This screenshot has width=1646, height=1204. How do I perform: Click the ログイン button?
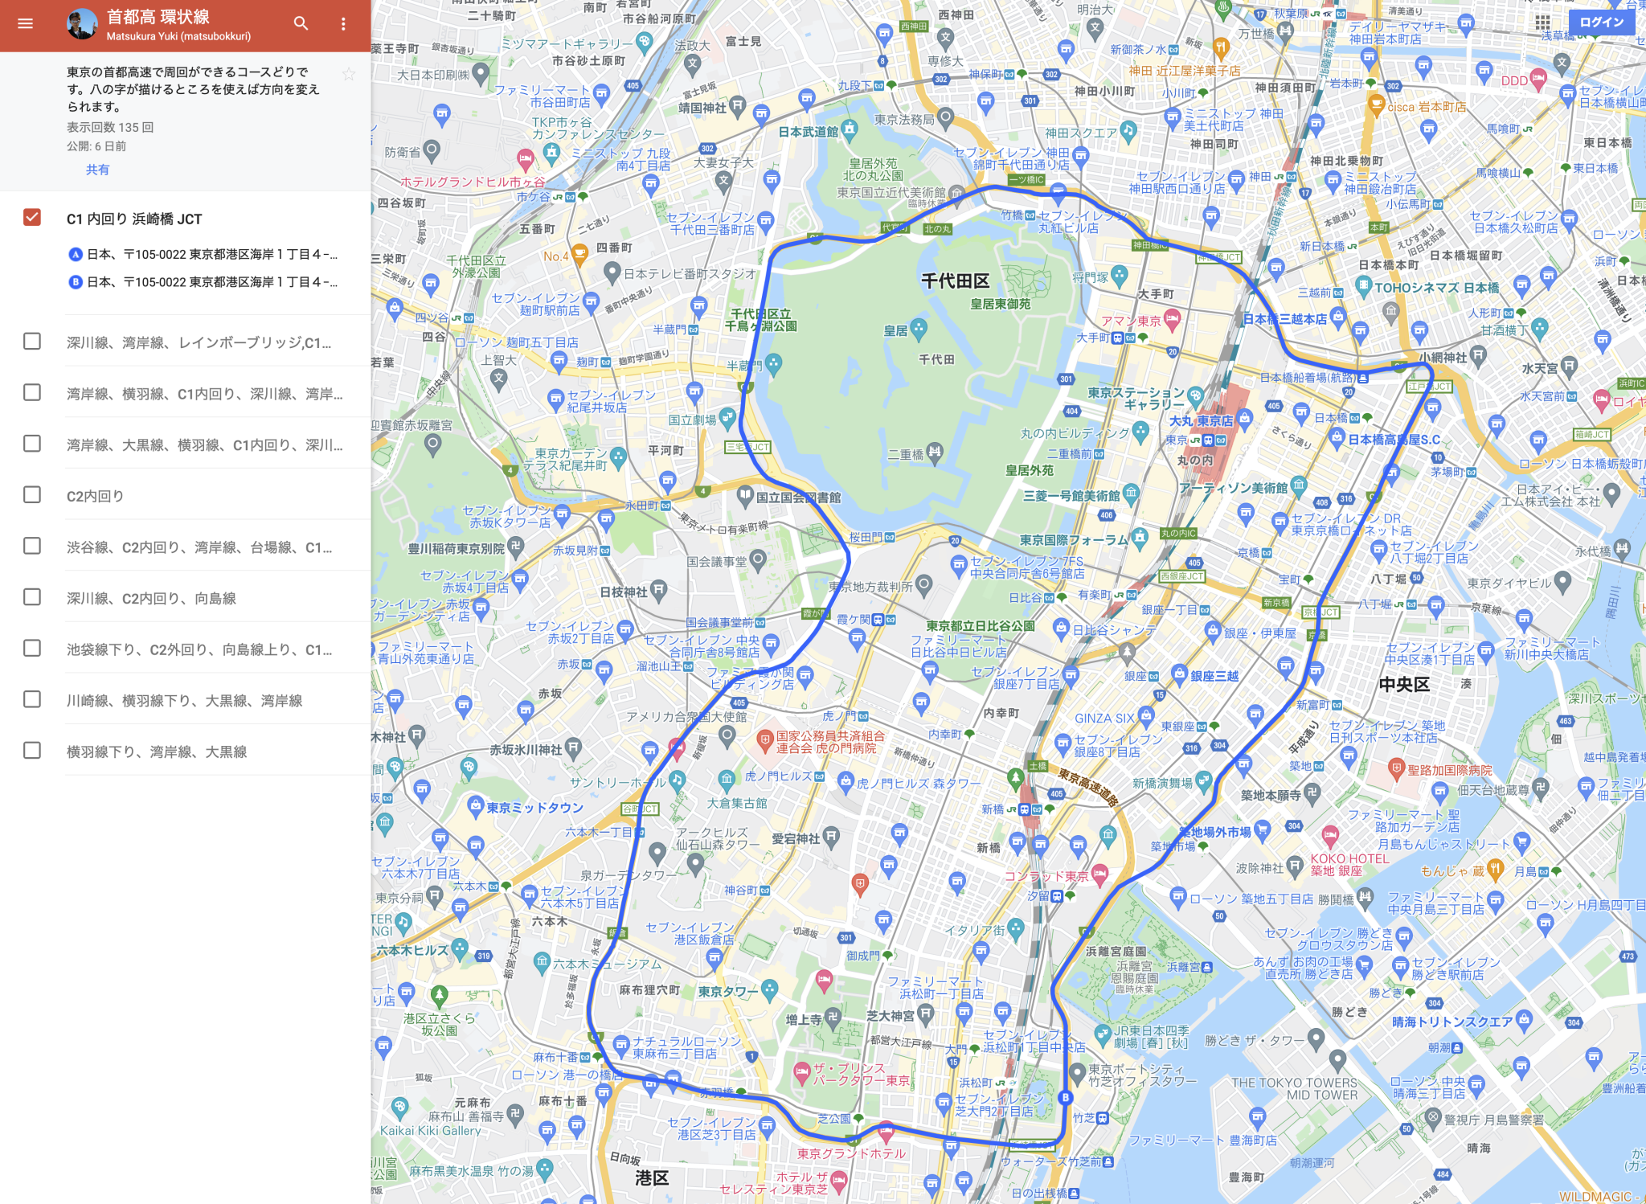click(1602, 23)
